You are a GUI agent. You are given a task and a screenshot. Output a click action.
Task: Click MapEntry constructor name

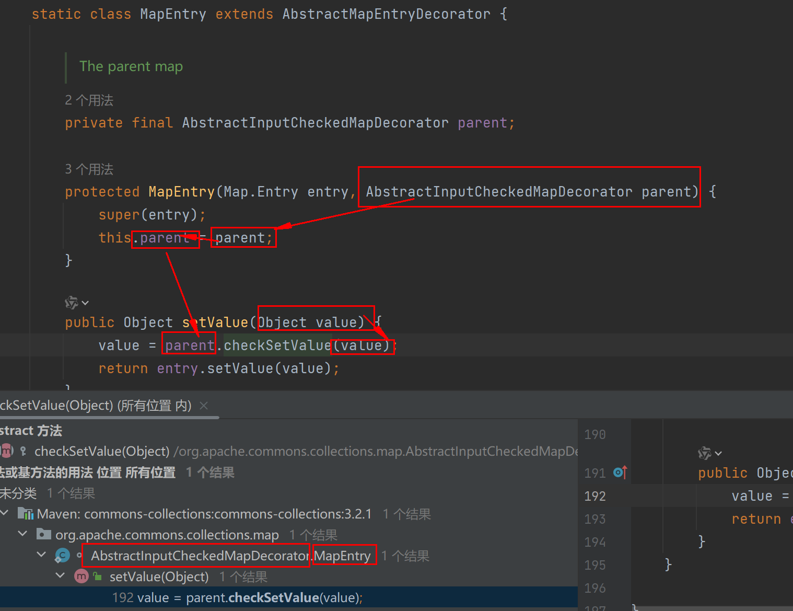point(181,192)
